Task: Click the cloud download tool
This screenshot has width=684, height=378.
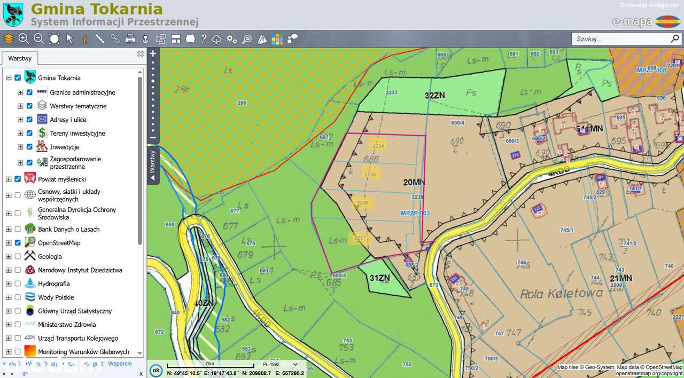Action: 216,38
